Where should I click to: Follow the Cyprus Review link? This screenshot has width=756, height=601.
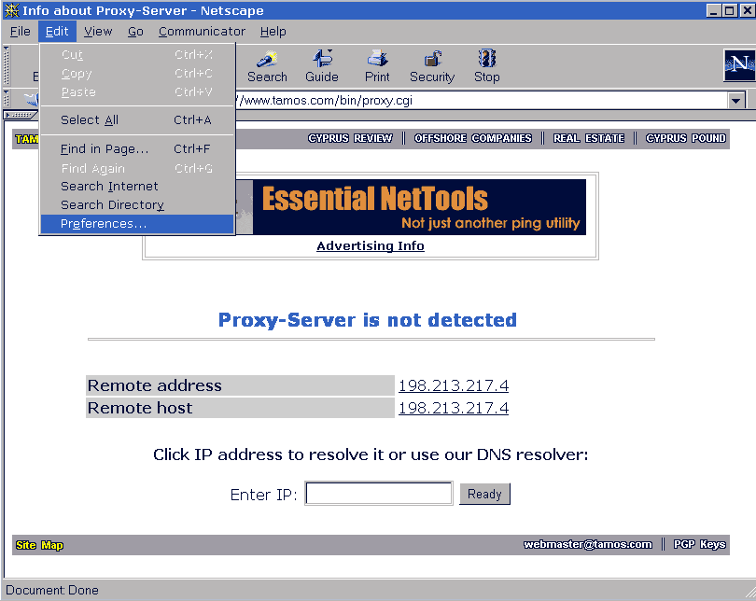[x=350, y=138]
